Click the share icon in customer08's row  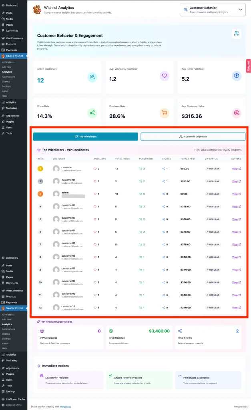164,282
